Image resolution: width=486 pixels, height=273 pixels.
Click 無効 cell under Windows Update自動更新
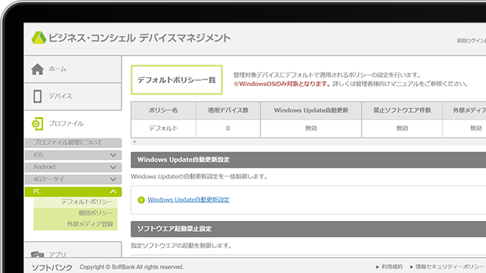[x=311, y=129]
